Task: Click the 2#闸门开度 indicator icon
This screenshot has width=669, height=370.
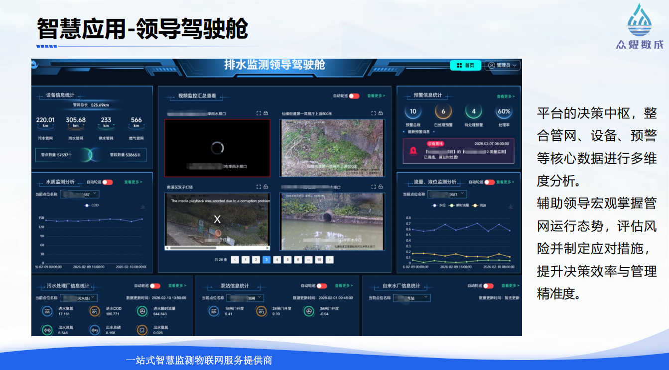Action: 261,311
